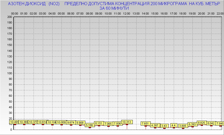The width and height of the screenshot is (224, 135).
Task: Select the 7.651 value label
Action: click(x=146, y=124)
